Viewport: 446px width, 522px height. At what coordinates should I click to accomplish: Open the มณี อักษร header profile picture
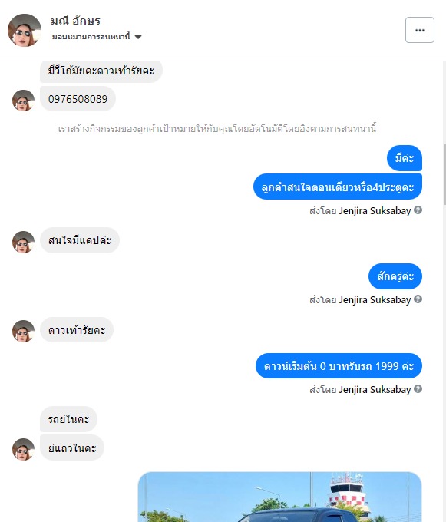point(25,30)
